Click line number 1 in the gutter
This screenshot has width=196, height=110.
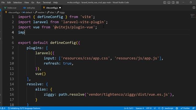tap(13, 17)
